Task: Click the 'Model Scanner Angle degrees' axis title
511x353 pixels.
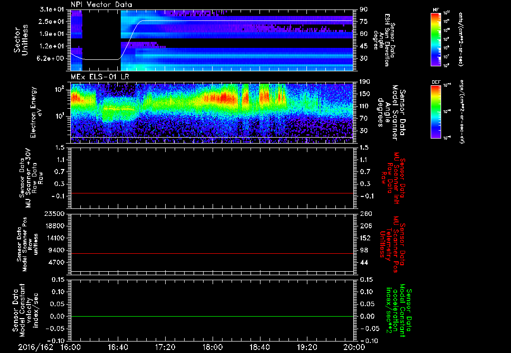Action: (391, 112)
